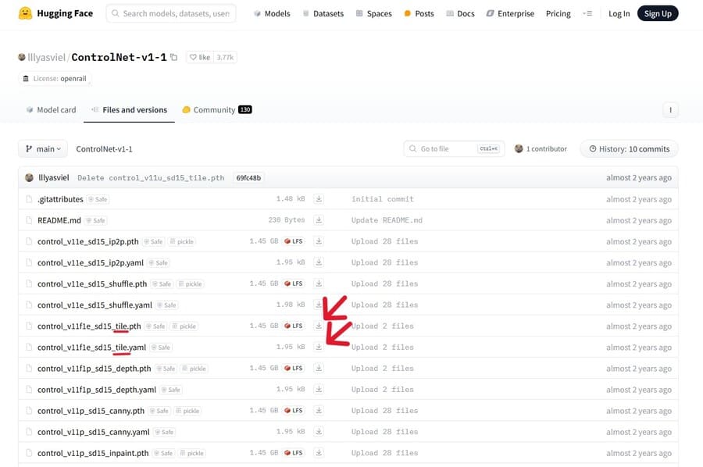Download the .gitattributes file
The height and width of the screenshot is (467, 703).
pos(319,198)
